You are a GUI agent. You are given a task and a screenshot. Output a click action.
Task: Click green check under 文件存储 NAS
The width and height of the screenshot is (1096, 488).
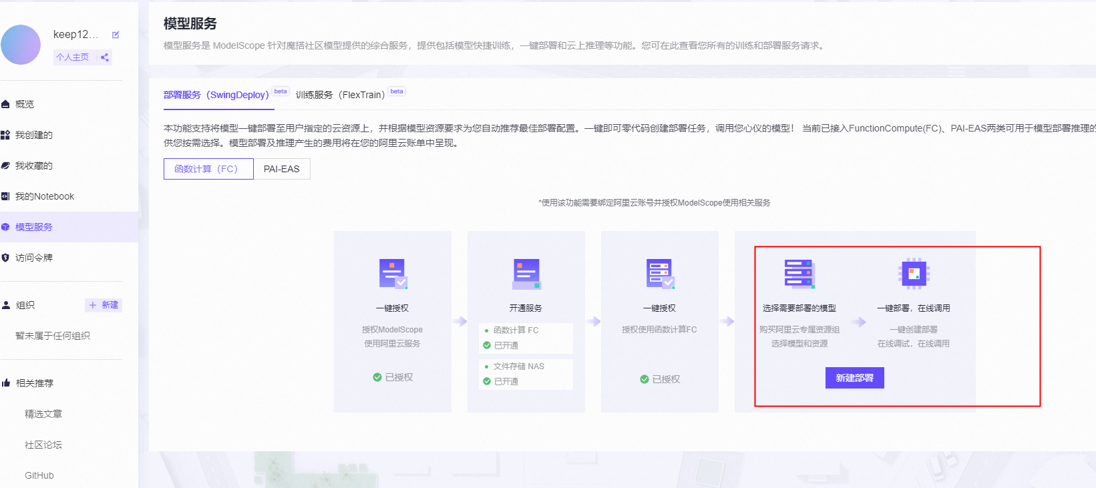[487, 381]
